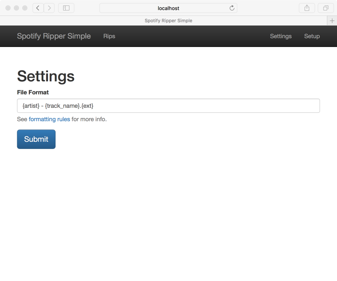Focus the File Format text field
The height and width of the screenshot is (281, 337).
pos(168,106)
